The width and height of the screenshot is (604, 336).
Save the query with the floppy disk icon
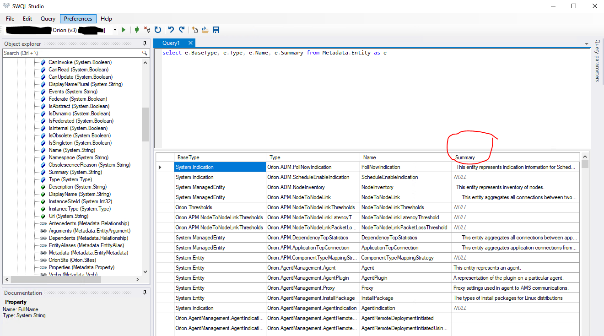[216, 30]
